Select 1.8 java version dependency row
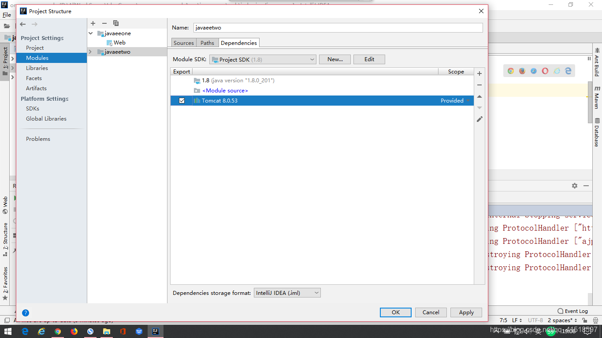The image size is (602, 338). pyautogui.click(x=322, y=81)
